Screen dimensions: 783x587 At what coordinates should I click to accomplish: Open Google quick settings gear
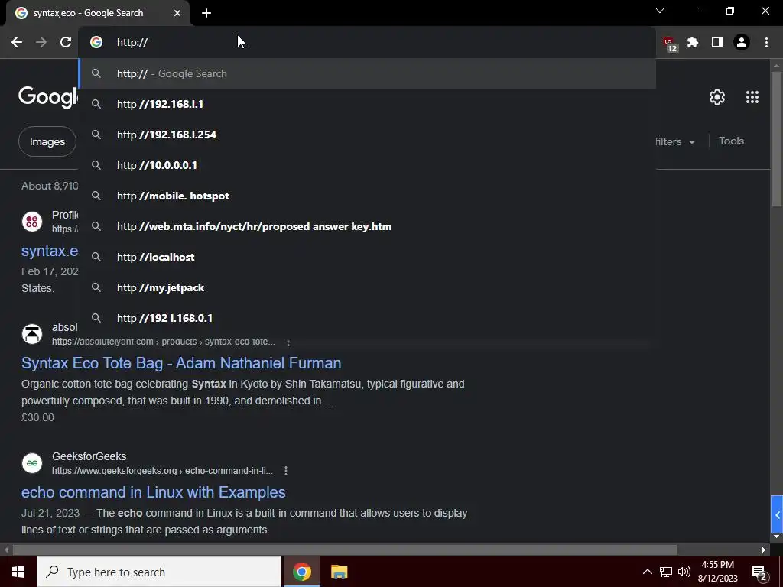coord(717,97)
